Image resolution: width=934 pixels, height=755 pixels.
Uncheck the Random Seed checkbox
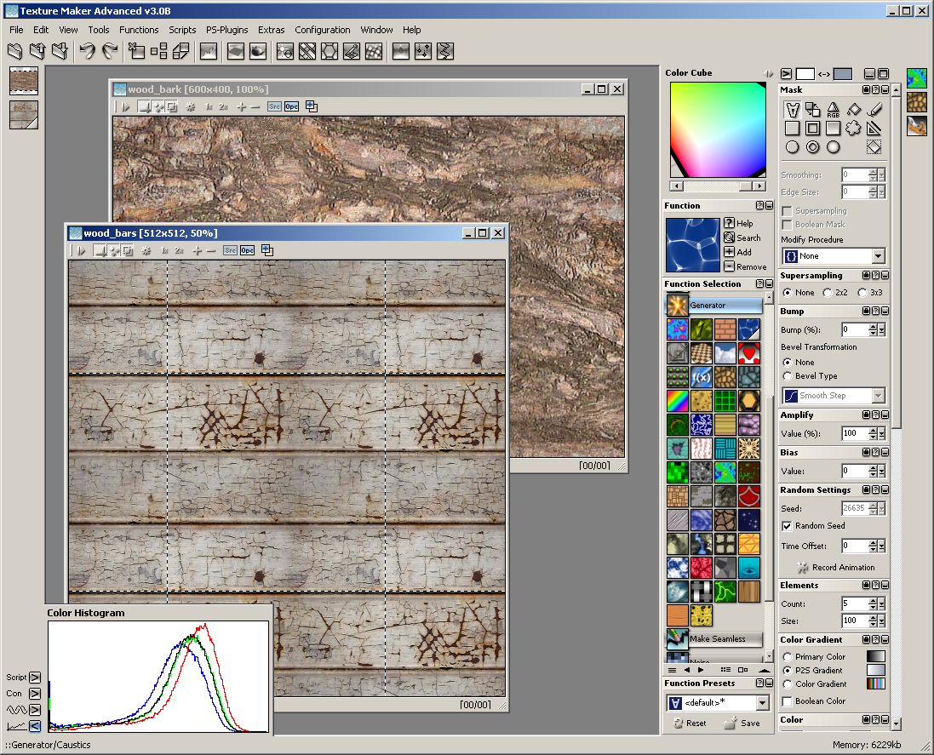click(x=785, y=526)
